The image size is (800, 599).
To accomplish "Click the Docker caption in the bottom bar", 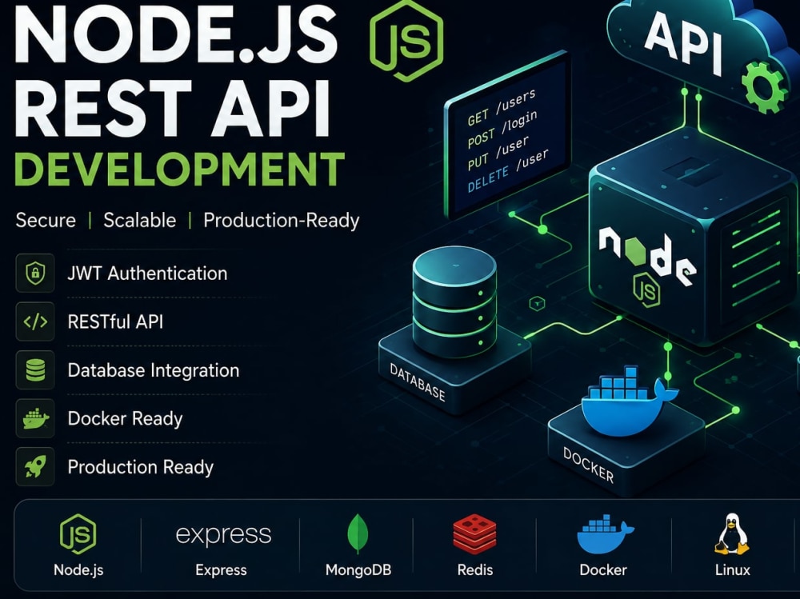I will click(603, 570).
